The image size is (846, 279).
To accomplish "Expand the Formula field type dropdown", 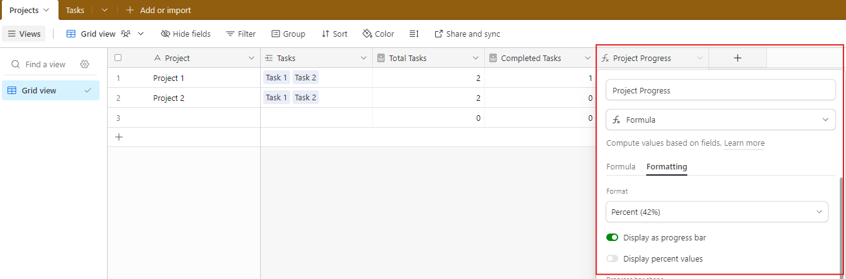I will [720, 120].
